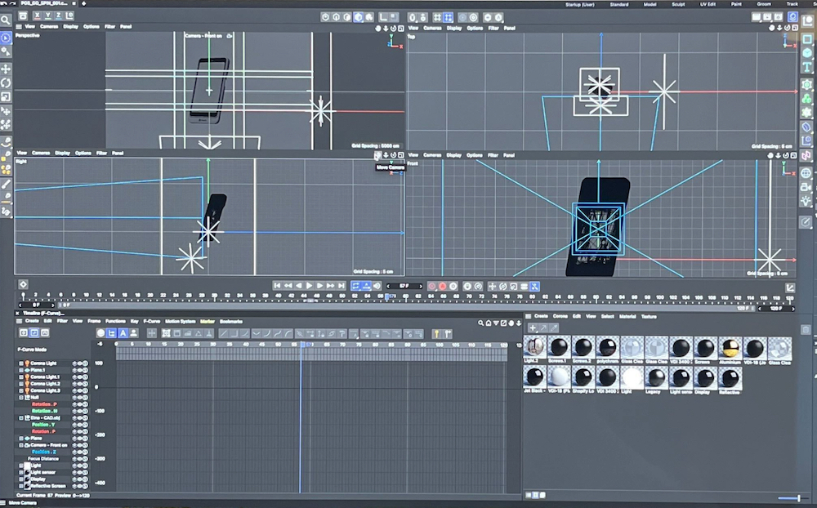Image resolution: width=817 pixels, height=508 pixels.
Task: Expand the Corona Light timeline entry
Action: click(x=21, y=363)
